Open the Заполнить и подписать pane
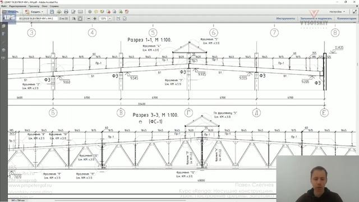The image size is (359, 202). (316, 19)
